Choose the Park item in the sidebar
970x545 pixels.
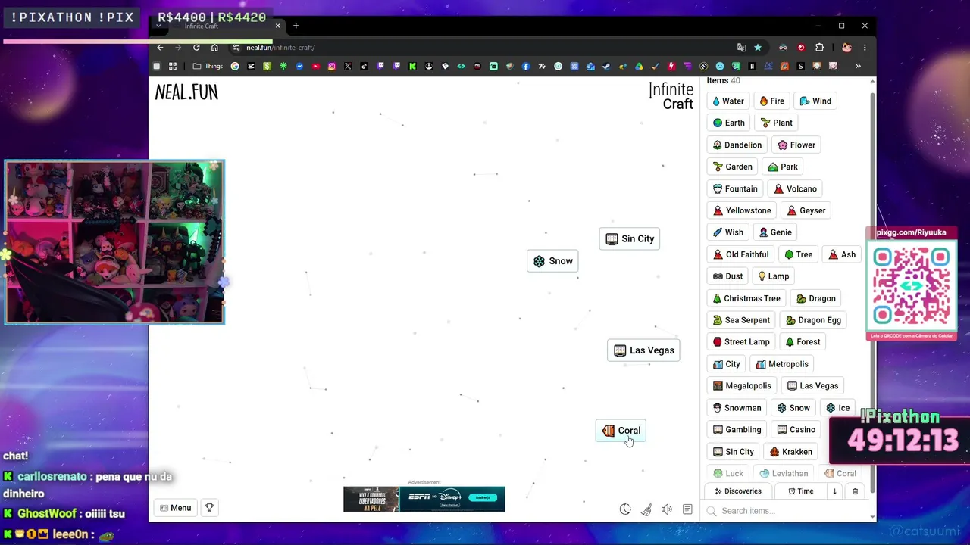click(x=783, y=167)
